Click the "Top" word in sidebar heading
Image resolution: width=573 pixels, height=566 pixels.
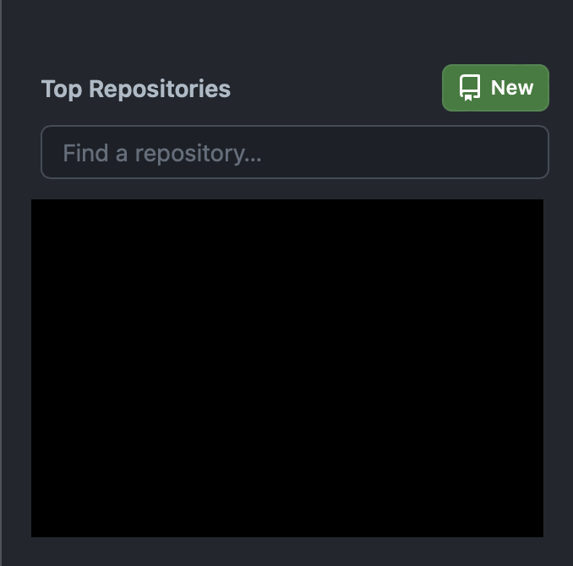[x=62, y=90]
